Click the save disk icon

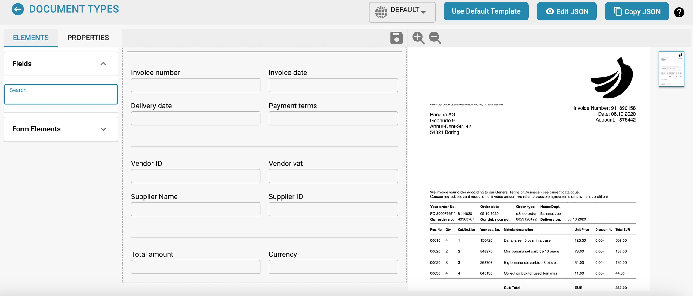(x=396, y=38)
